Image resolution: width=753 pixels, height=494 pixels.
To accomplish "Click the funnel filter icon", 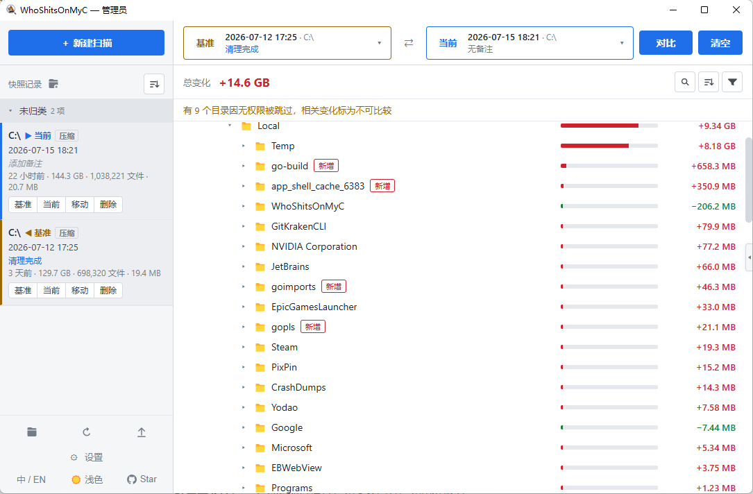I will 732,83.
